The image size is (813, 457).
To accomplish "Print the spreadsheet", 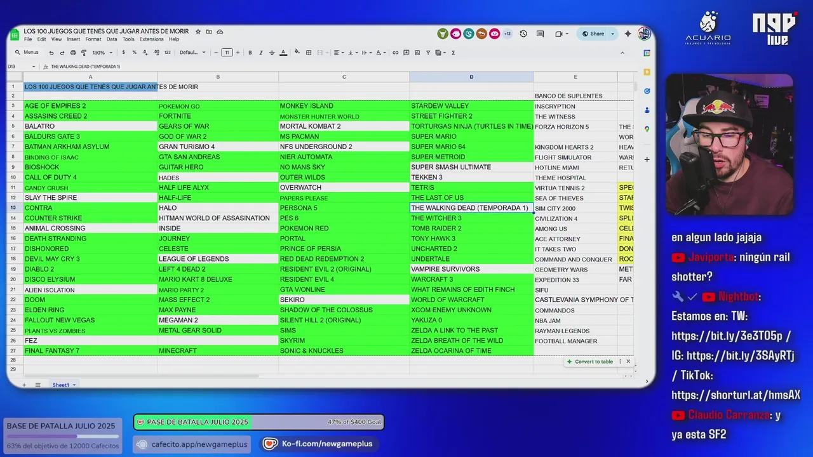I will click(73, 53).
